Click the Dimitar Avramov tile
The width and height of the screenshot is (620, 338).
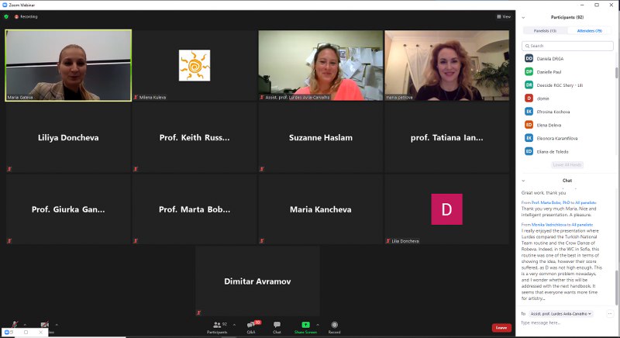pyautogui.click(x=257, y=281)
